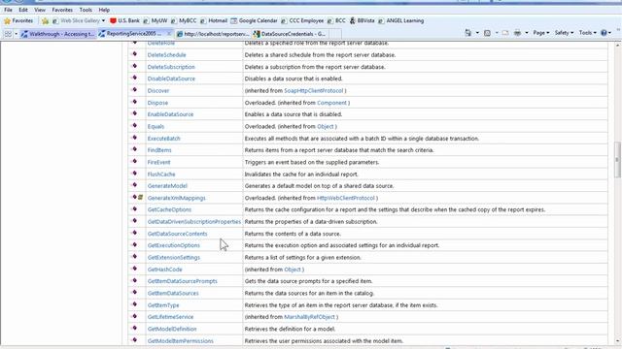
Task: Open the GetCacheOptions method link
Action: pyautogui.click(x=169, y=209)
